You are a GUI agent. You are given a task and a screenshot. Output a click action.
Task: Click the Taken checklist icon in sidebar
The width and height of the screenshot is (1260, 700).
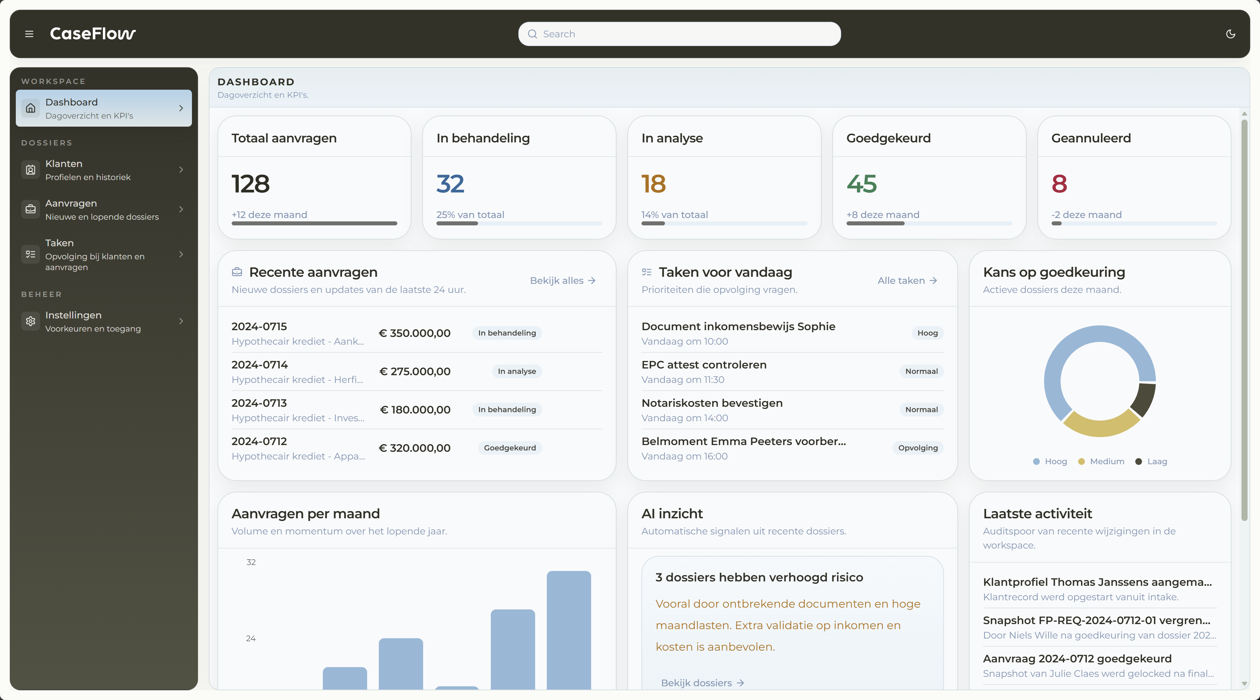[30, 254]
